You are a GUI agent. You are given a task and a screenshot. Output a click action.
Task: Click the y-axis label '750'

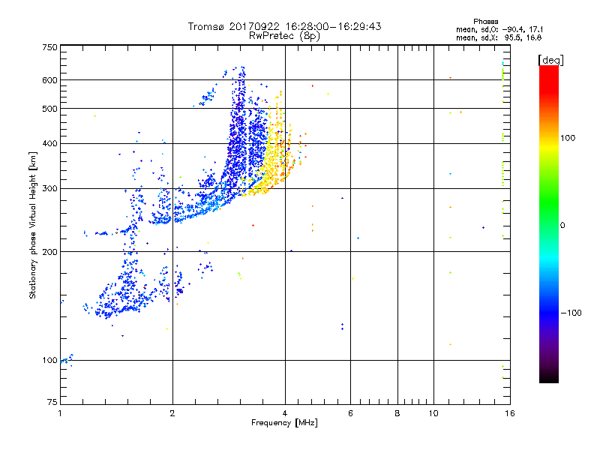coord(50,47)
